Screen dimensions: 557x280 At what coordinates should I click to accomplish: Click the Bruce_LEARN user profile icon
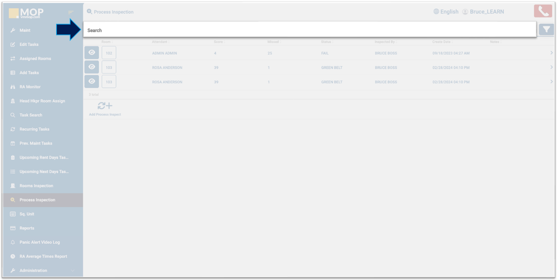tap(465, 12)
